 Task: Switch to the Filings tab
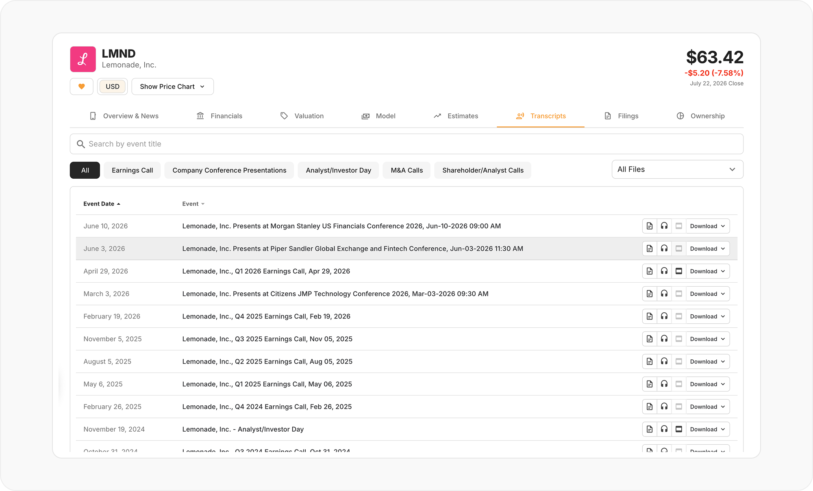(622, 116)
